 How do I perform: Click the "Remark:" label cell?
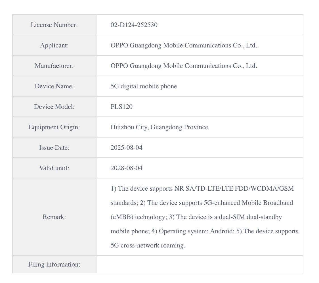[54, 217]
